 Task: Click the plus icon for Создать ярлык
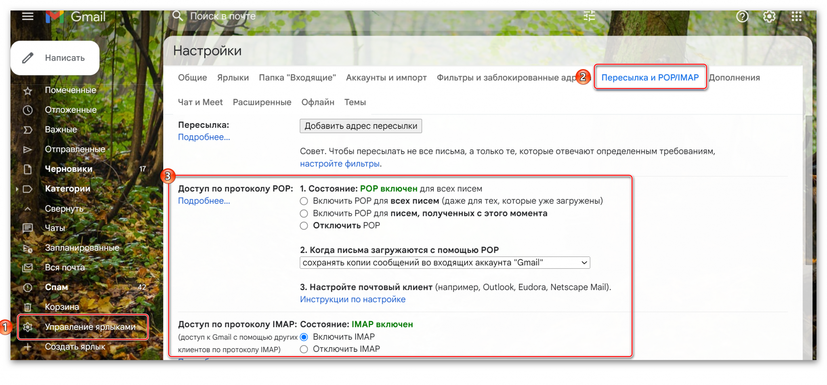pos(27,347)
